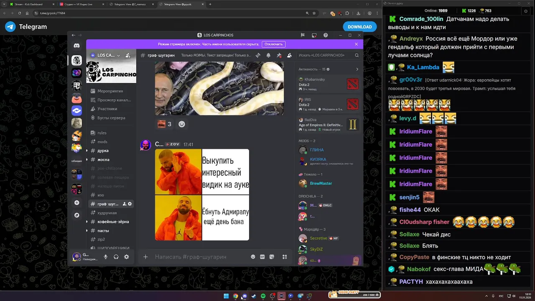The width and height of the screenshot is (535, 301).
Task: Select the rules channel
Action: (111, 133)
